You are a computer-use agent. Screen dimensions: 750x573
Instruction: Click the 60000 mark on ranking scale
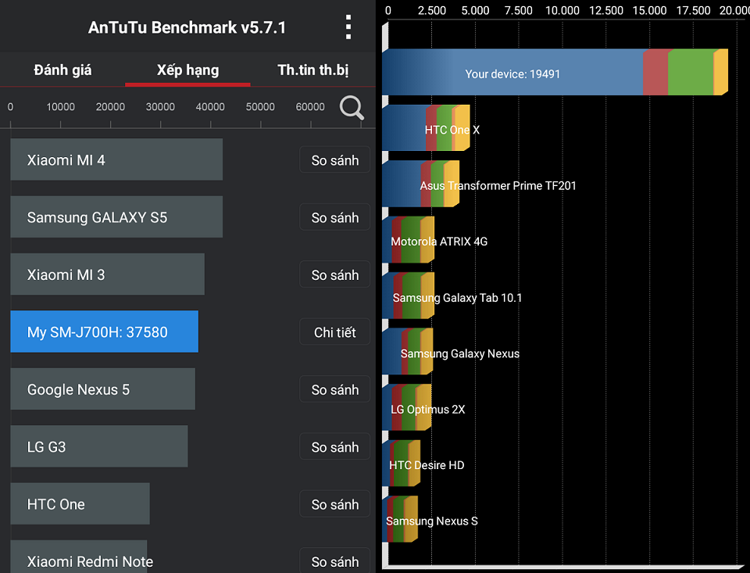(x=310, y=107)
